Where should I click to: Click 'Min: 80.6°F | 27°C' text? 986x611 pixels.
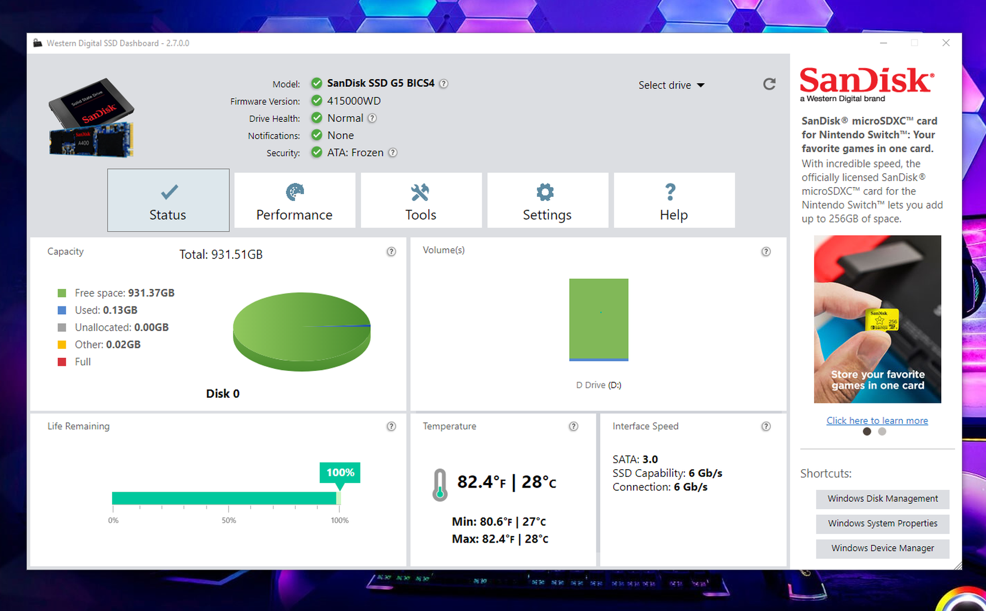(499, 522)
